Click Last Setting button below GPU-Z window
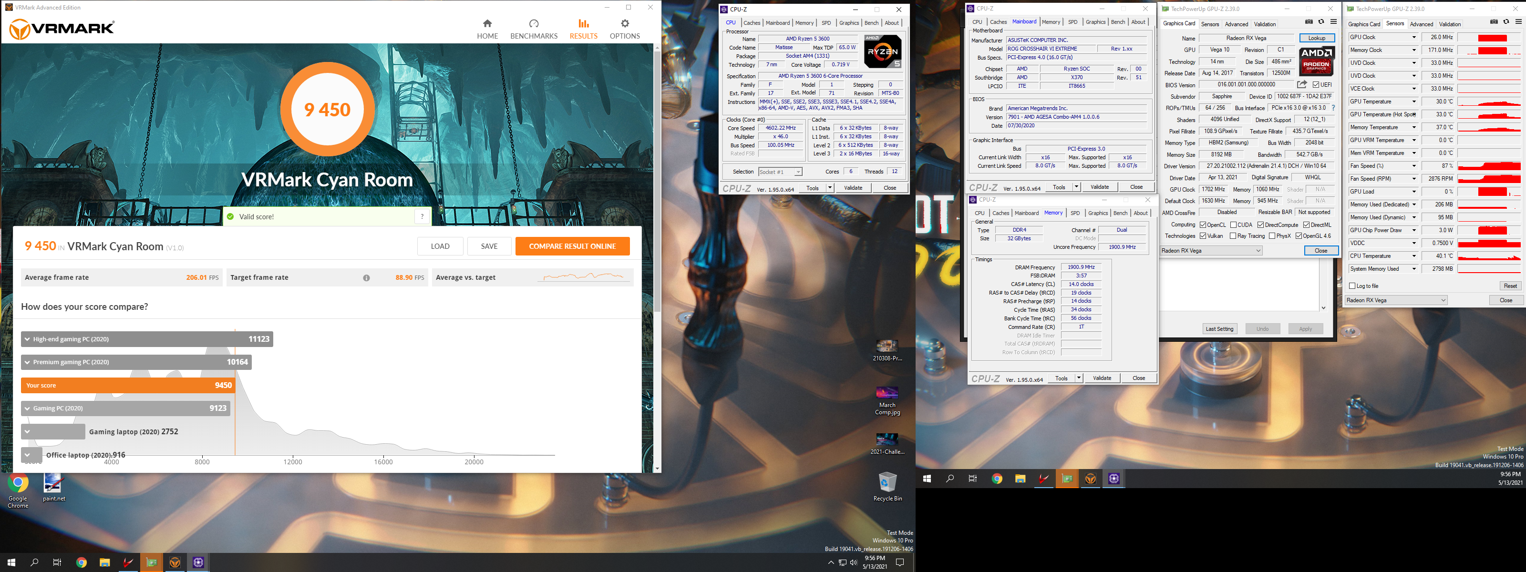The image size is (1526, 572). [x=1219, y=329]
